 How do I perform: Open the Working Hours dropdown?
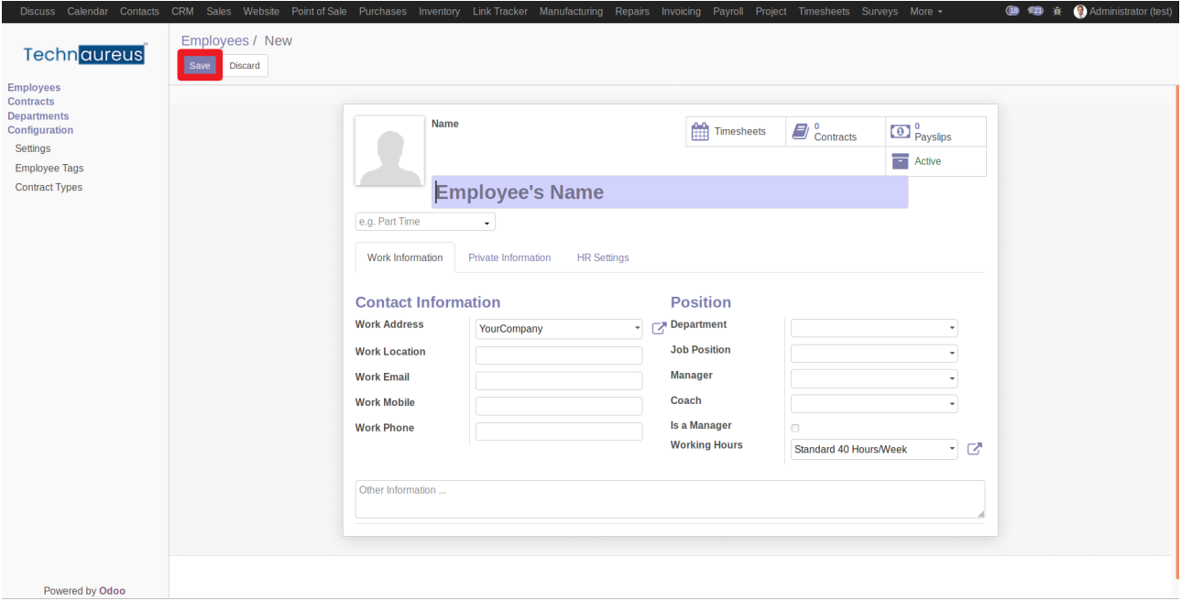click(874, 449)
